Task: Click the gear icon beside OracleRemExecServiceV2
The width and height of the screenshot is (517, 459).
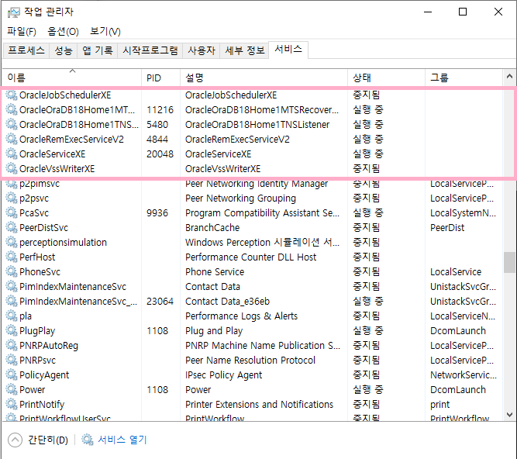Action: [12, 139]
